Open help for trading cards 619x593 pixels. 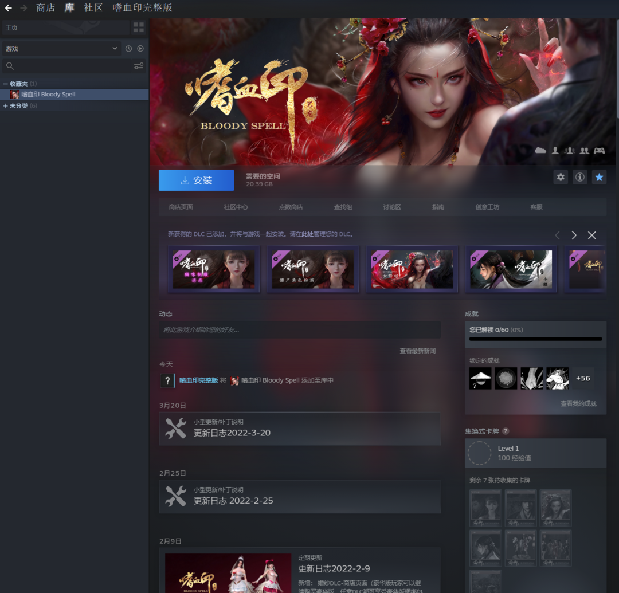point(506,431)
